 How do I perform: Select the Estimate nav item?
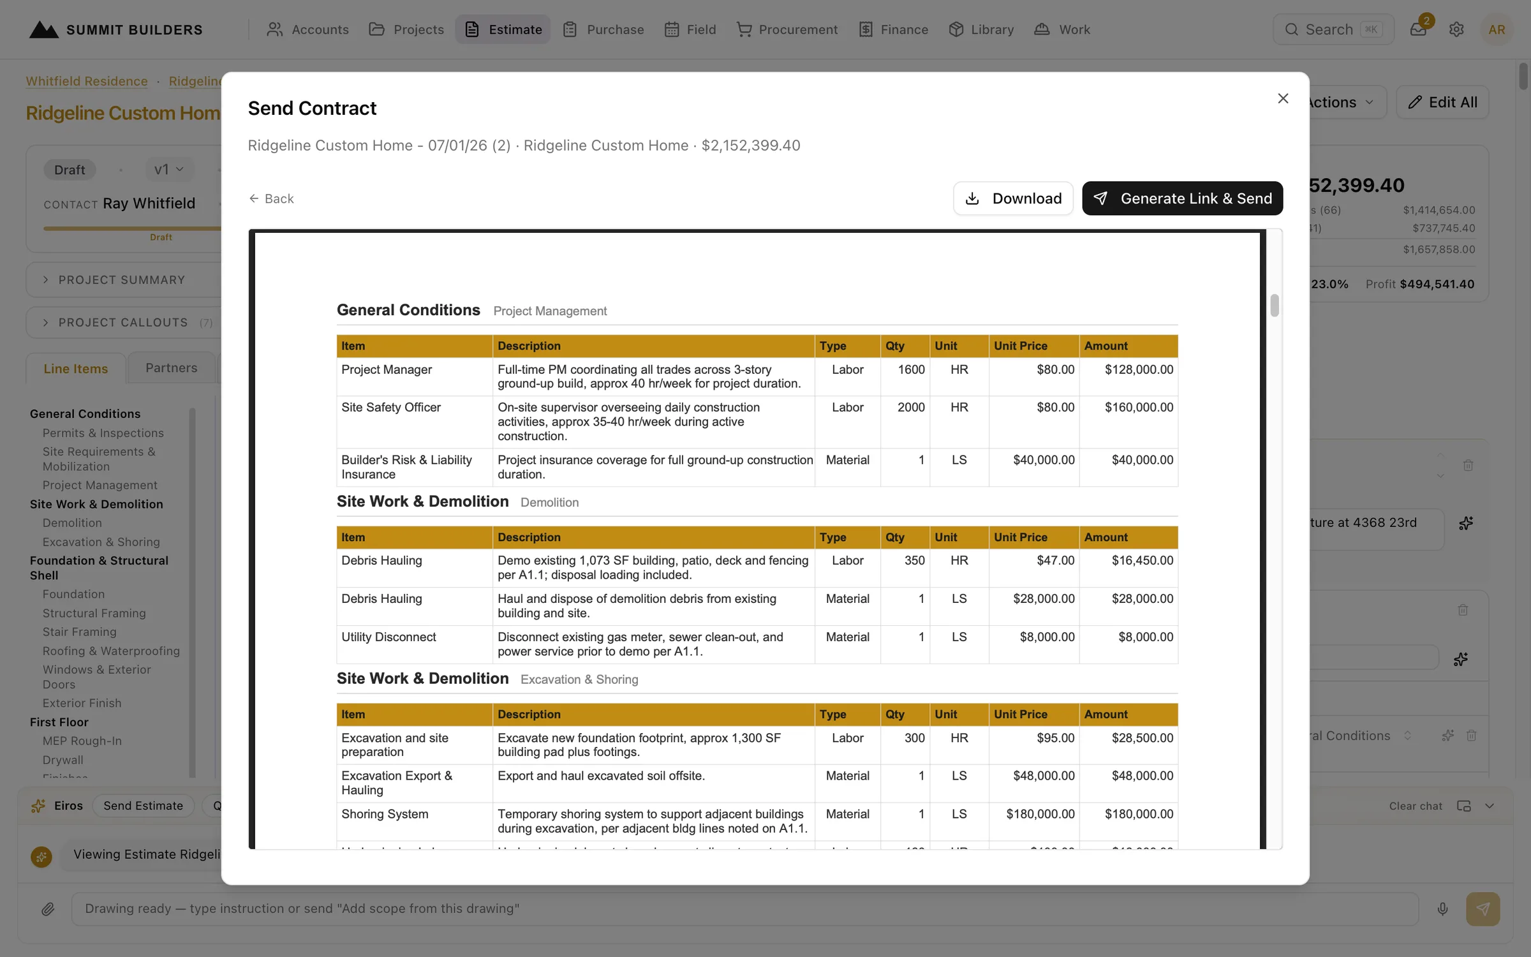(503, 29)
